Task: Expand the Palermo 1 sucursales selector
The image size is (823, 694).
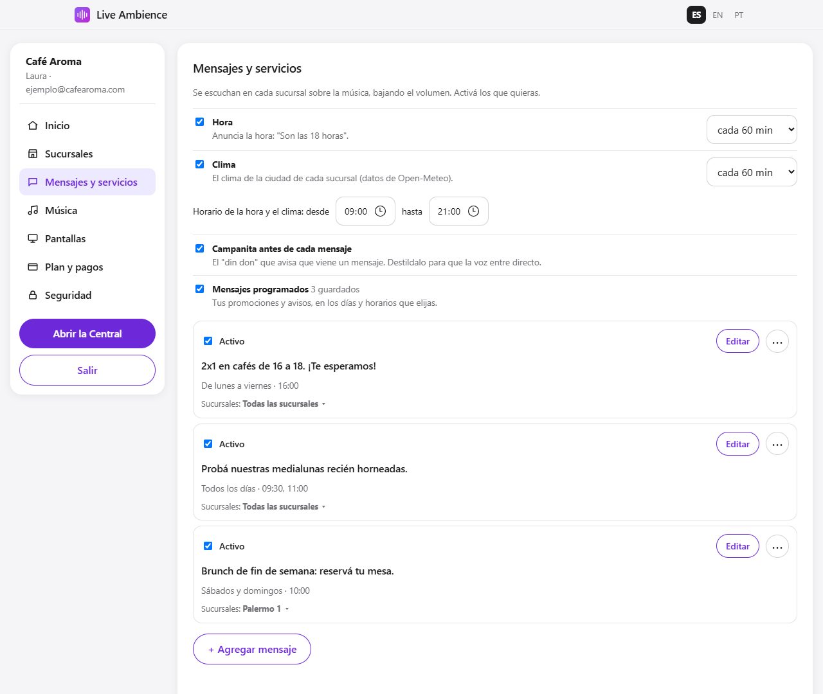Action: 266,609
